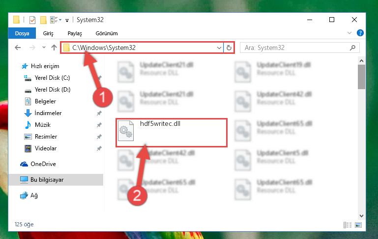
Task: Click the search magnifier icon
Action: tap(352, 48)
